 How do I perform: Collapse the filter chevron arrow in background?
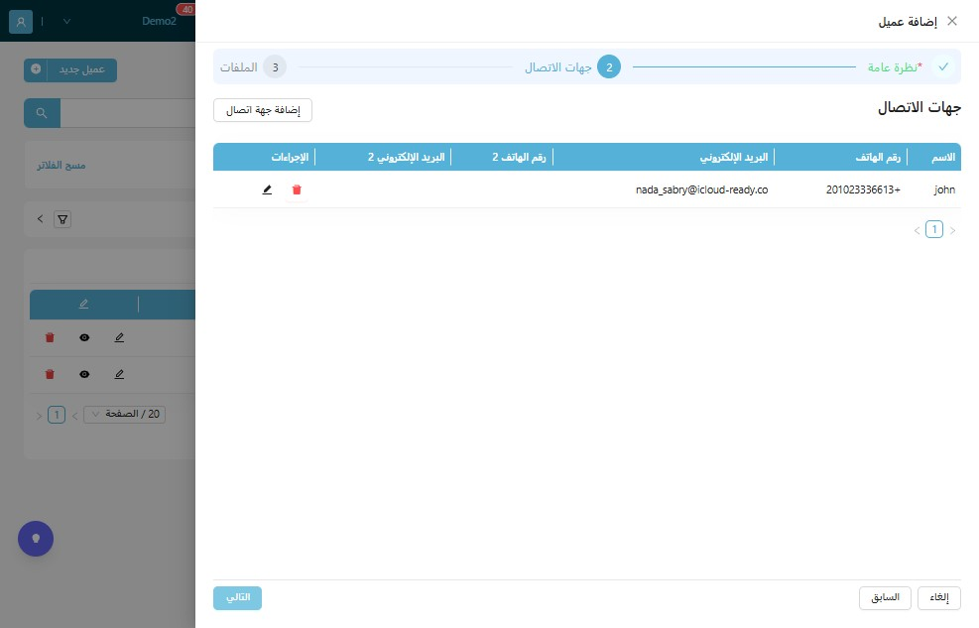[x=40, y=219]
